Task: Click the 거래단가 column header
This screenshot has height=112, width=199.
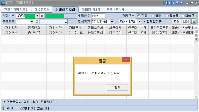Action: click(x=55, y=32)
